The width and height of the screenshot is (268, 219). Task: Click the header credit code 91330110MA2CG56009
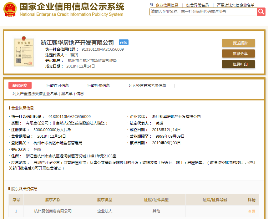tap(103, 49)
